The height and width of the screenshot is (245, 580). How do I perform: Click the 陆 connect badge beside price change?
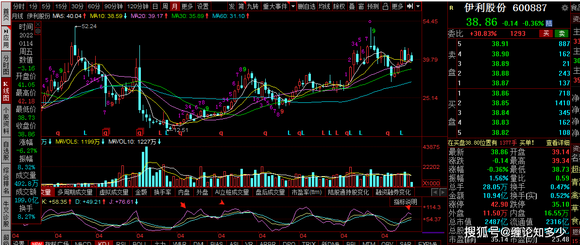click(550, 23)
